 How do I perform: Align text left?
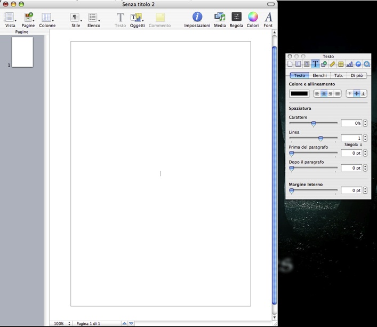pos(317,93)
